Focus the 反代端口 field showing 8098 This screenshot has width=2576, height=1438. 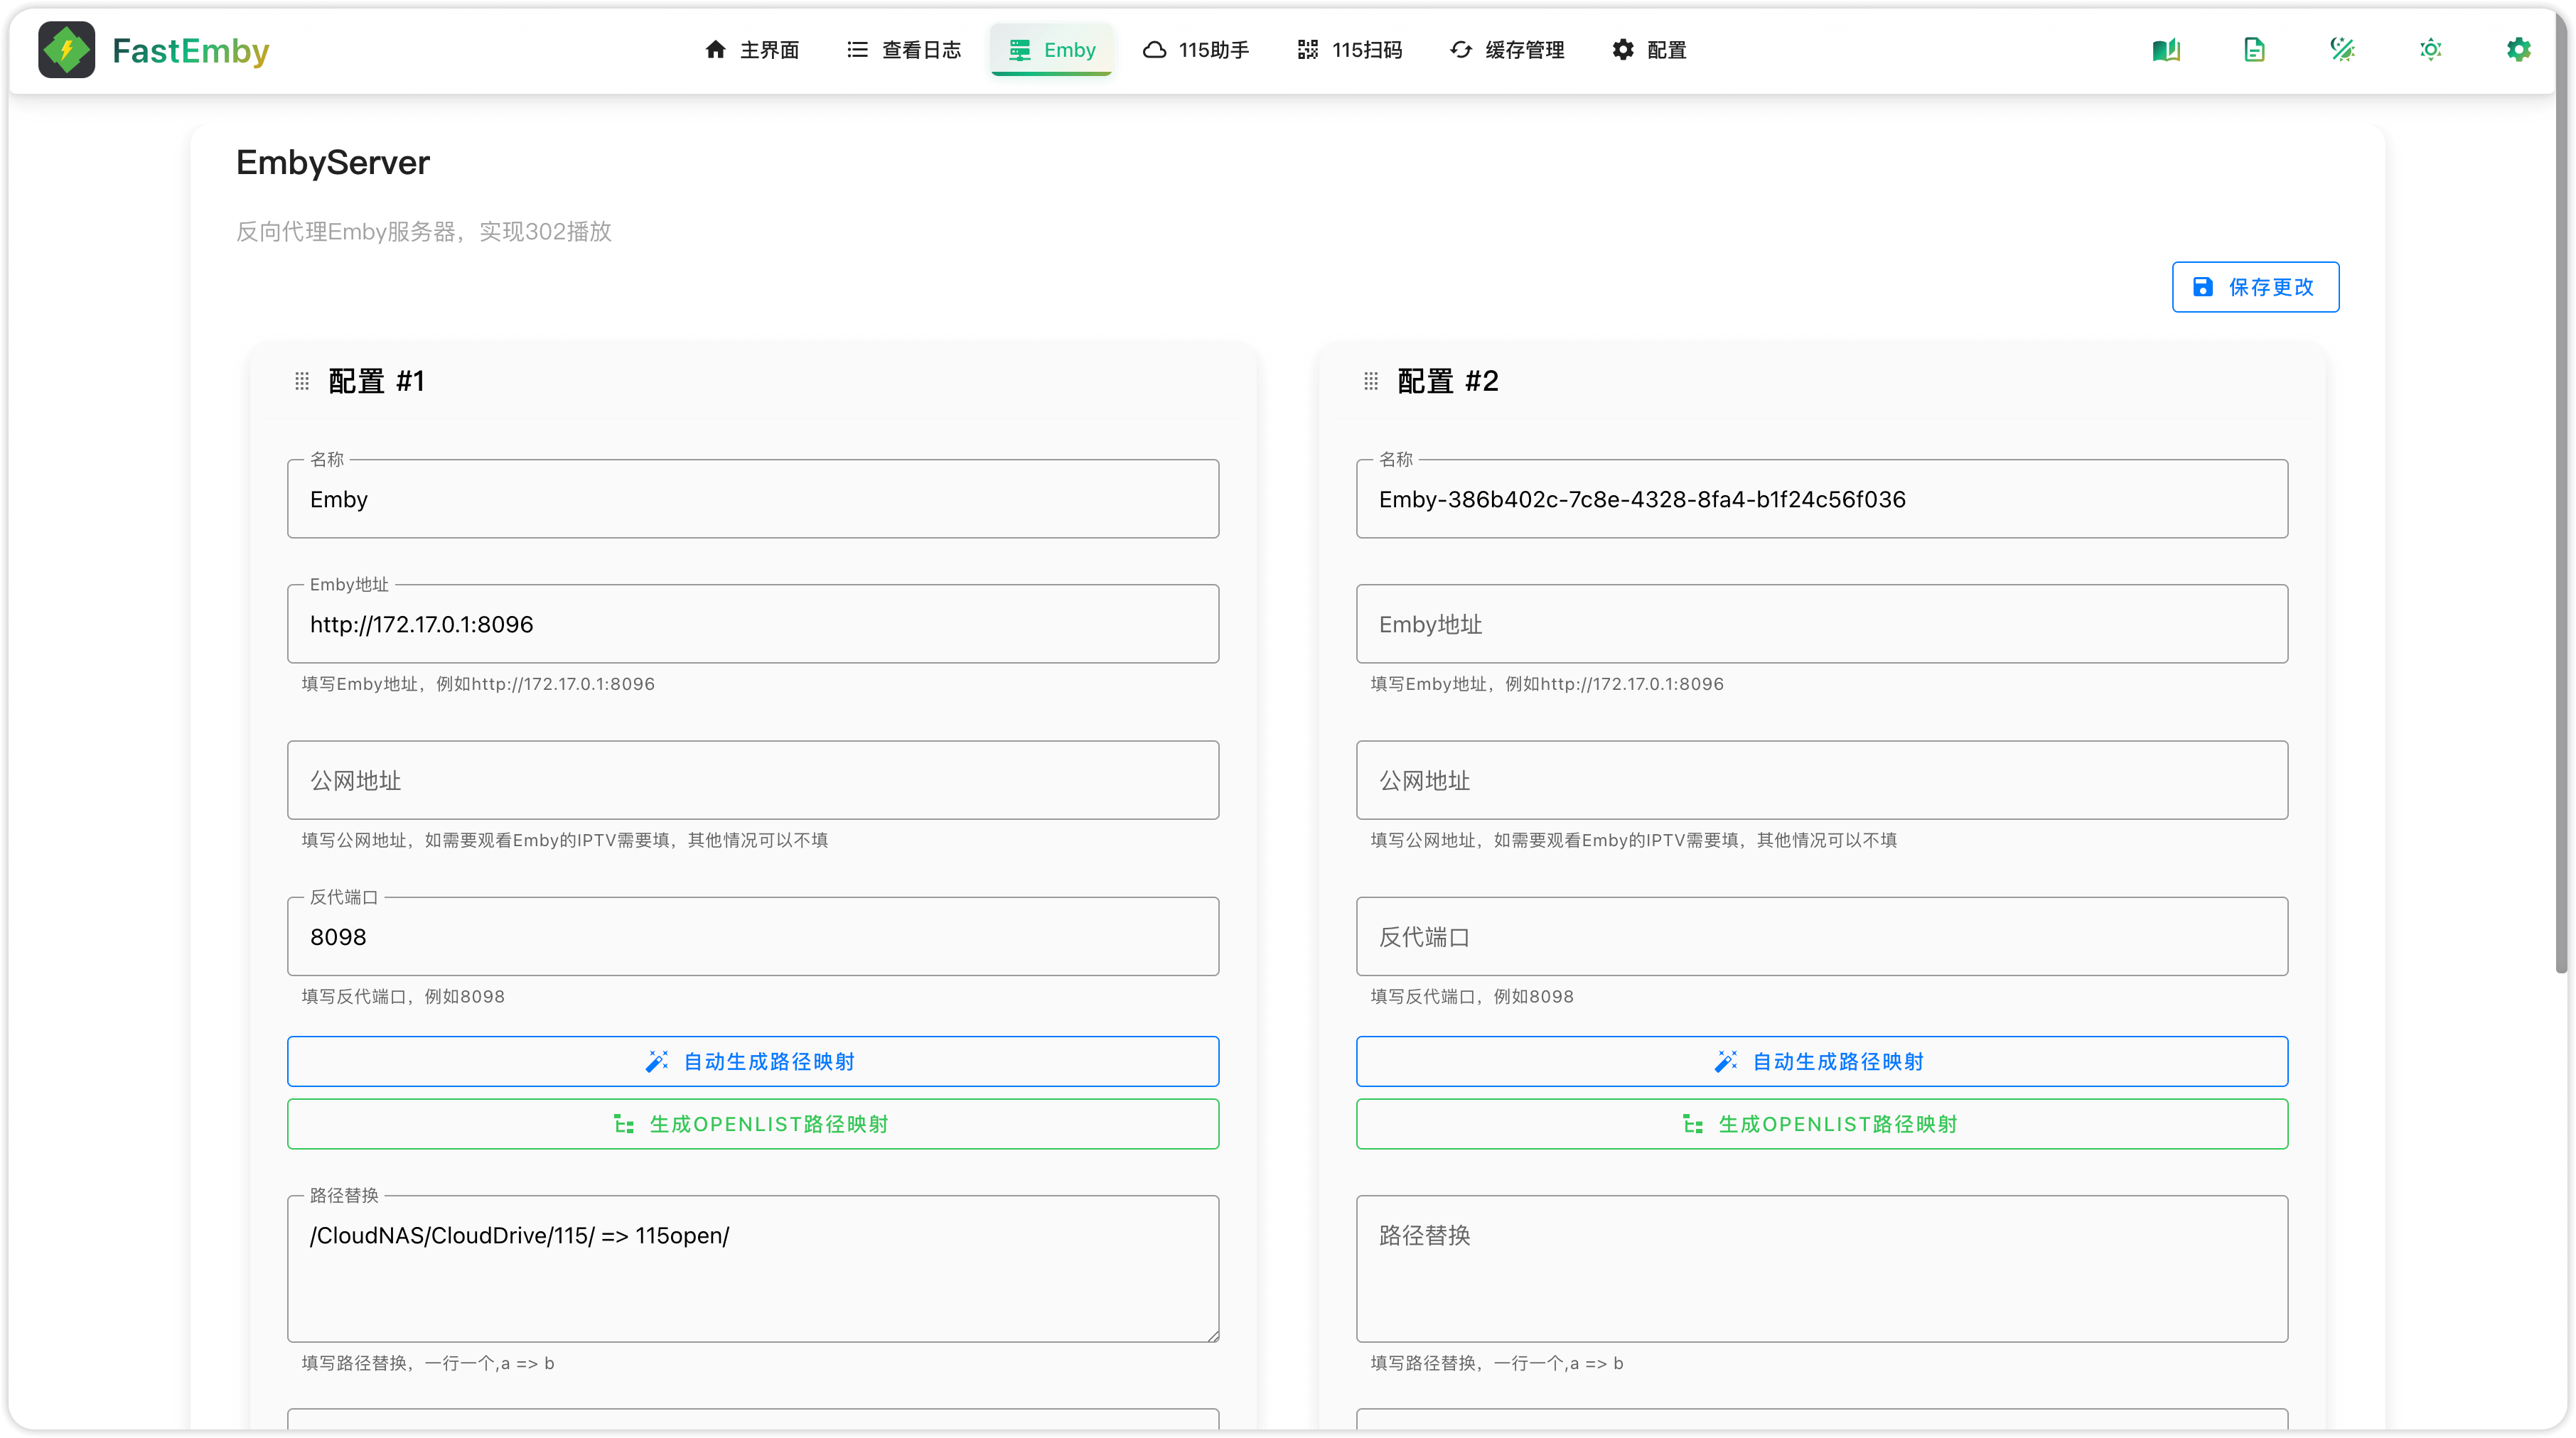click(752, 936)
